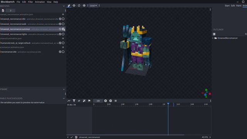
Task: Open the View menu
Action: 49,2
